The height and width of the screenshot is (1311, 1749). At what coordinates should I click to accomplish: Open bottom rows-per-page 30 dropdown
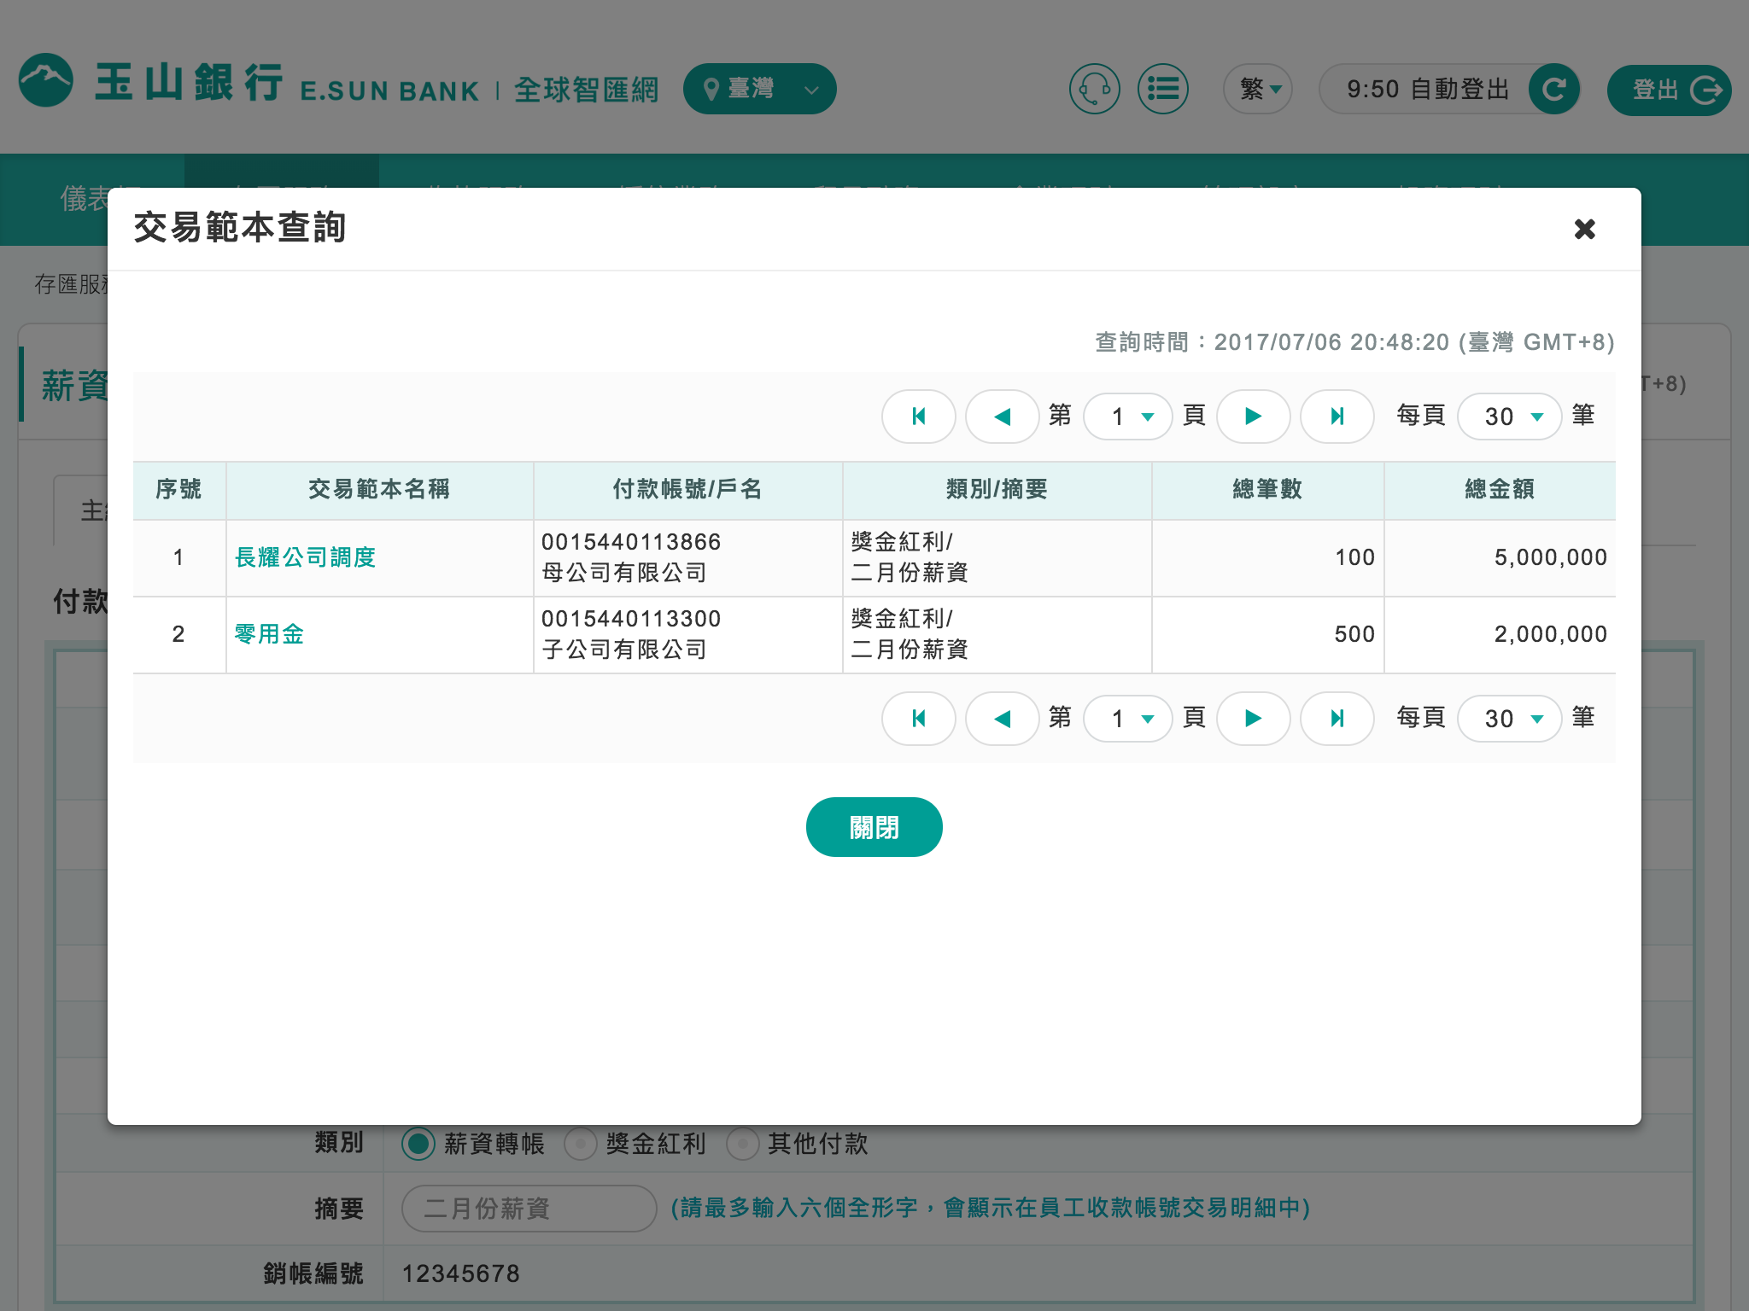click(1510, 719)
